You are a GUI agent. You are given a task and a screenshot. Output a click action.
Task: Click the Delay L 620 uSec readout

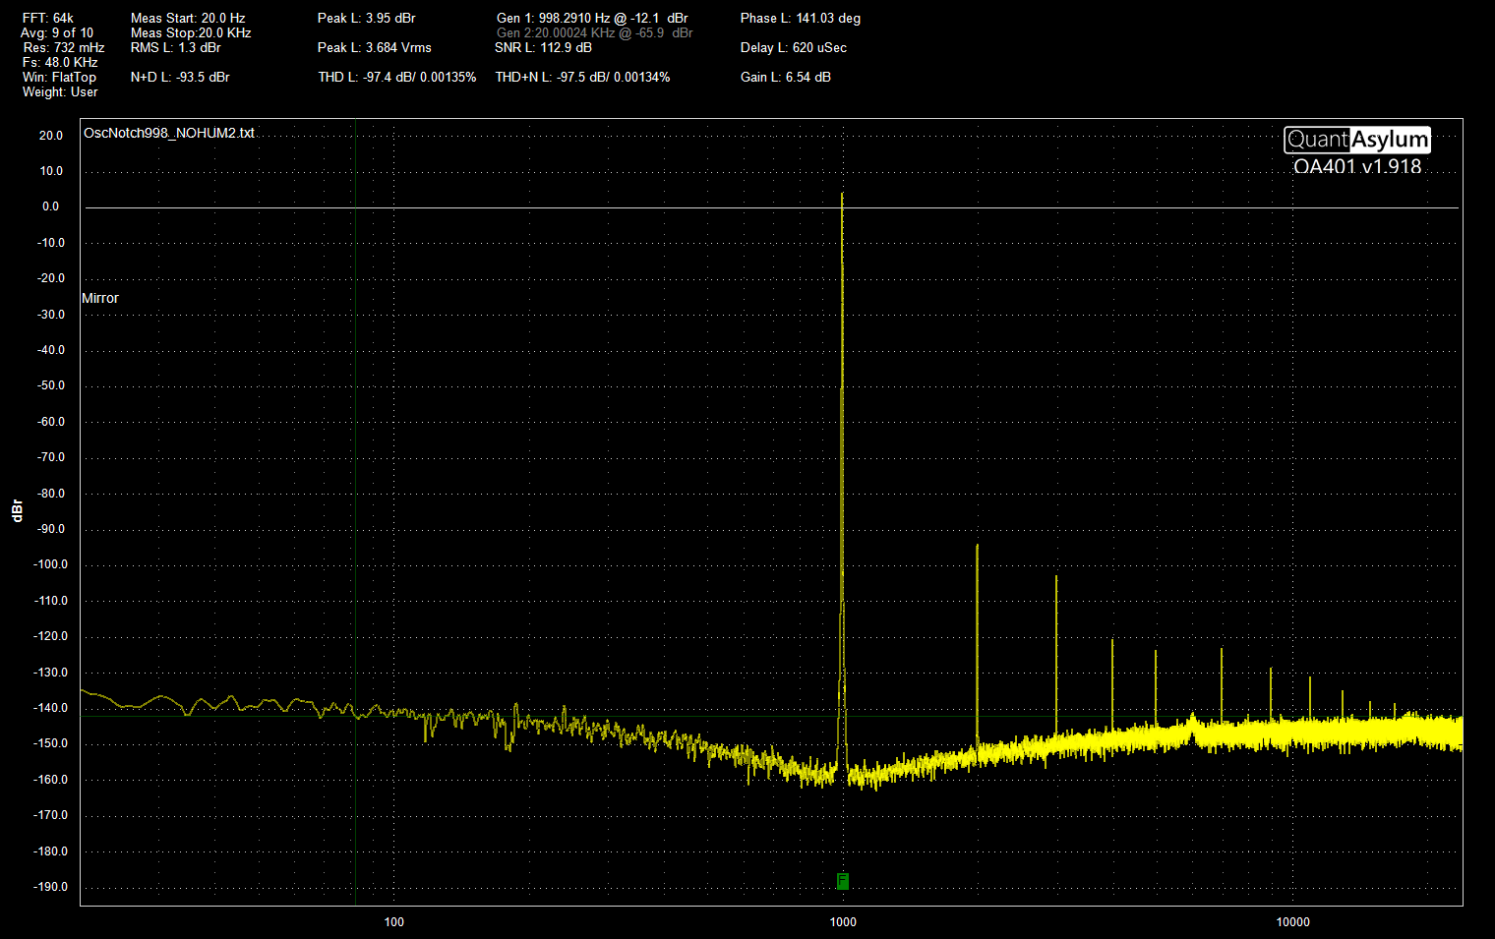coord(793,47)
